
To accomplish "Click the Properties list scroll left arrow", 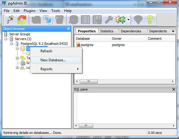I will click(x=77, y=81).
